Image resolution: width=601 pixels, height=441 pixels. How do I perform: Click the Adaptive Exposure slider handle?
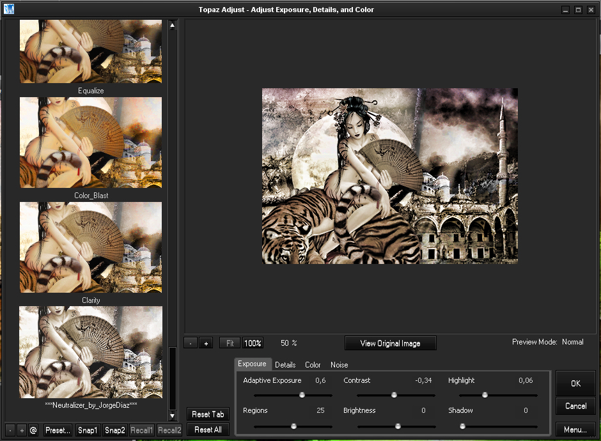click(x=302, y=394)
